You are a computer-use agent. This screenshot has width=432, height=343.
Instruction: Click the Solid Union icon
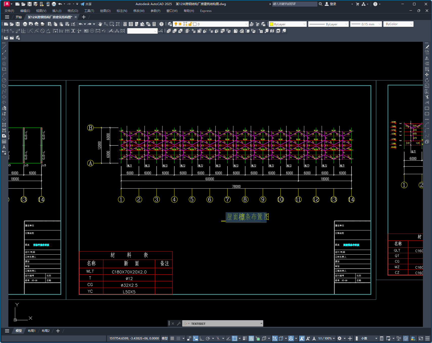coord(169,31)
